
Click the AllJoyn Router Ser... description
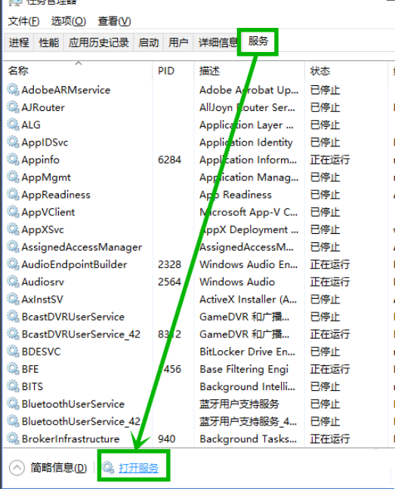point(248,107)
